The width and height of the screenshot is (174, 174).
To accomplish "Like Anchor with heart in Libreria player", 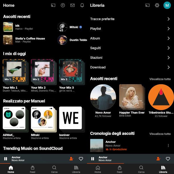I will coord(168,159).
